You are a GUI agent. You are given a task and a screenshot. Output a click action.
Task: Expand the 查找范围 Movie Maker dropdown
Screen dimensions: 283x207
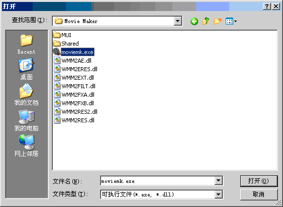click(x=178, y=21)
